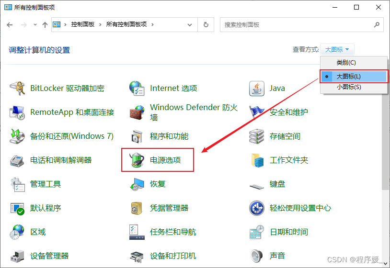The image size is (390, 268).
Task: Open the RemoteApp 和桌面连接 icon
Action: click(x=17, y=112)
